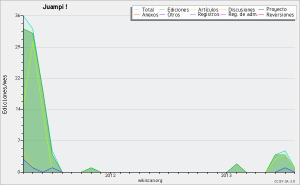Click the 'Juampi !' chart title
The height and width of the screenshot is (185, 300).
tap(55, 7)
